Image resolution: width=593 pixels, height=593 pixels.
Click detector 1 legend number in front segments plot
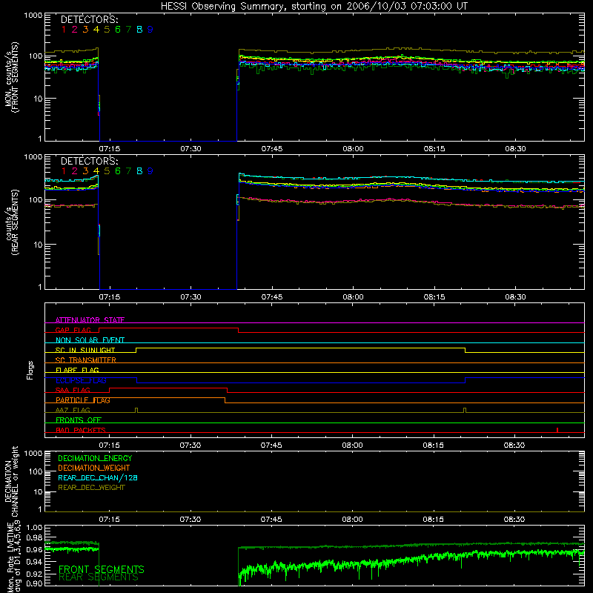[64, 30]
